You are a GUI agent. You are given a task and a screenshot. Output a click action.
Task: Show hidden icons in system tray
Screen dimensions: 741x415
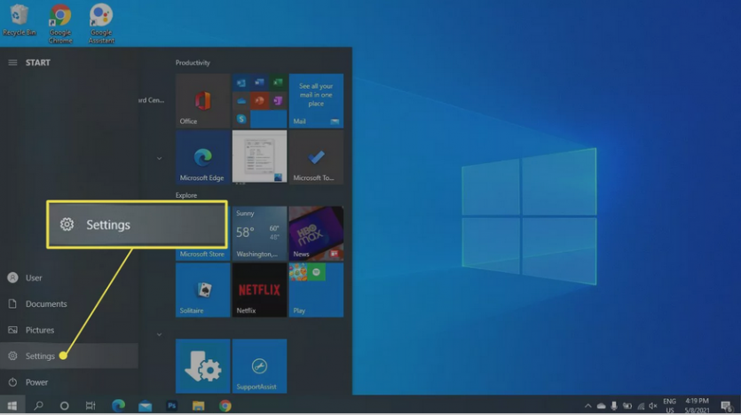click(587, 405)
